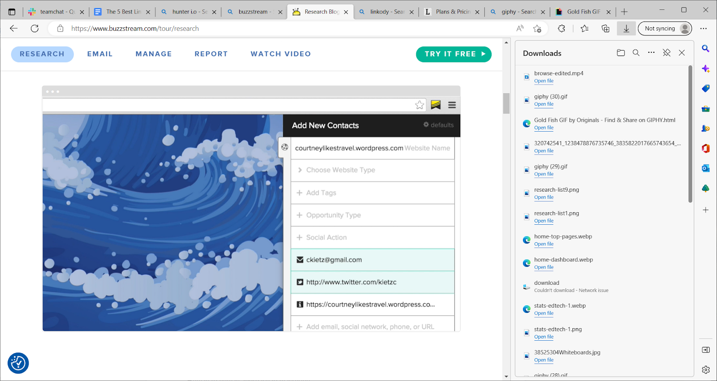Open the sidebar Discover sparkle icon
The height and width of the screenshot is (381, 717).
705,68
